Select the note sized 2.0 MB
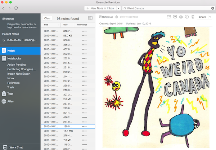 point(68,99)
